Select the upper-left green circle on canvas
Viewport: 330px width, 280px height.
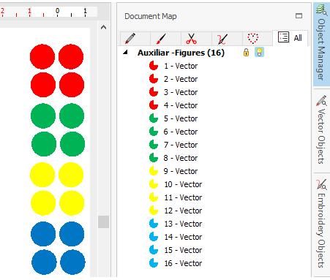[43, 116]
